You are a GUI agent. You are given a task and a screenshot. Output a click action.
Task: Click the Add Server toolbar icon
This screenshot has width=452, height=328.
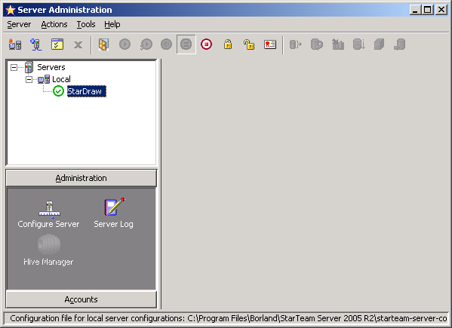tap(35, 44)
